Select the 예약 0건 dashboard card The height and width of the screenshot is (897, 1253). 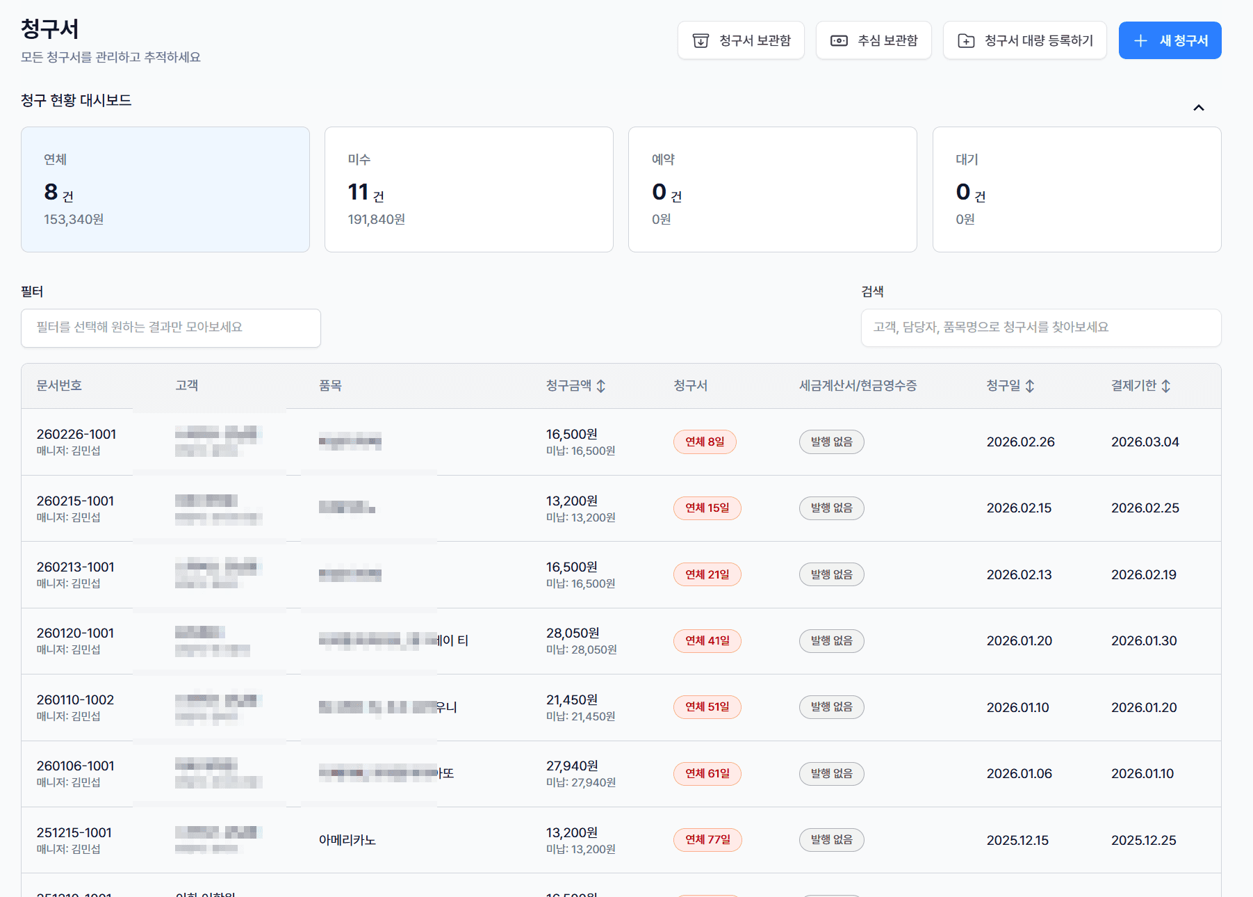tap(773, 189)
